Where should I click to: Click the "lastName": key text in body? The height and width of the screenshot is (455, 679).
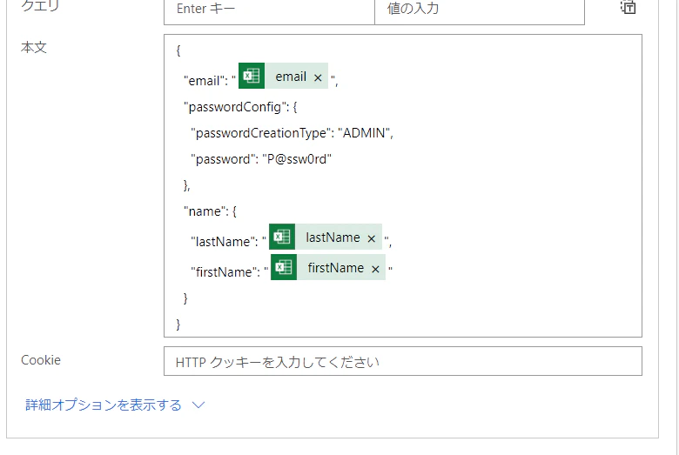tap(225, 241)
